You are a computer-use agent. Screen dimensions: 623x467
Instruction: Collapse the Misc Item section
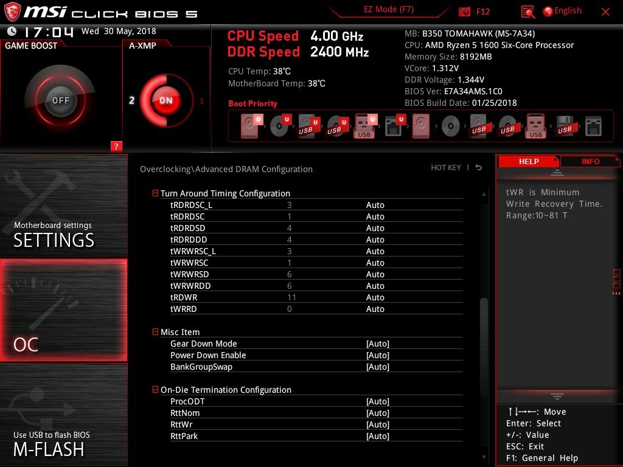coord(155,331)
